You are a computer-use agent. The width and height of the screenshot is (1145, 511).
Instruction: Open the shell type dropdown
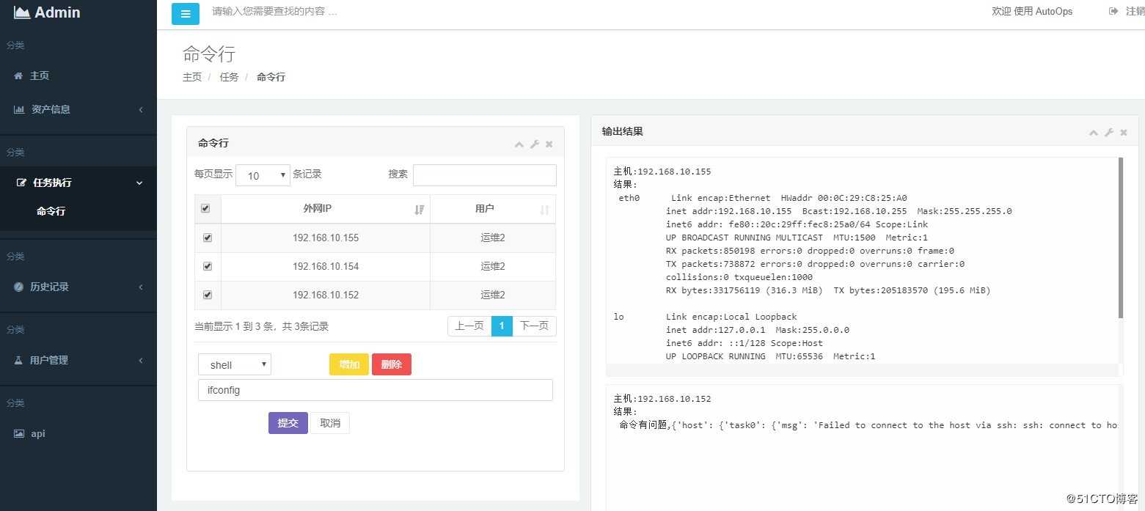pos(235,364)
